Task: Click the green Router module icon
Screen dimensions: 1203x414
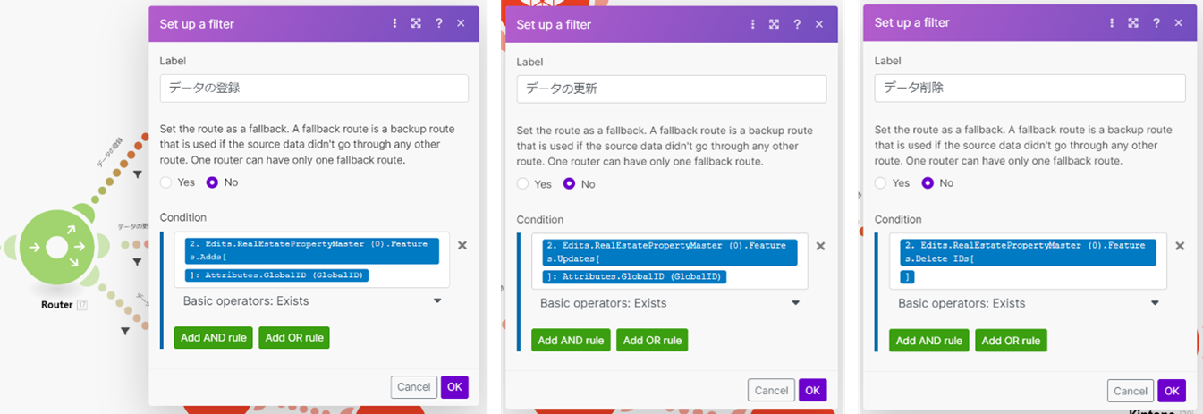Action: tap(57, 246)
